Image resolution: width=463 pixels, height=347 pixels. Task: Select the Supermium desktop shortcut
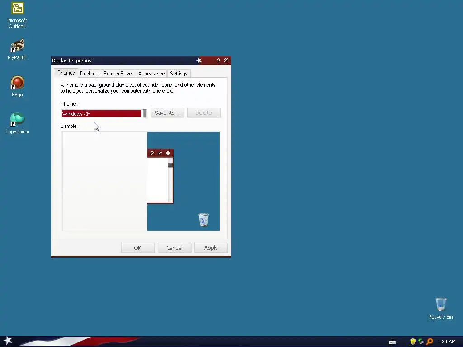[x=17, y=123]
